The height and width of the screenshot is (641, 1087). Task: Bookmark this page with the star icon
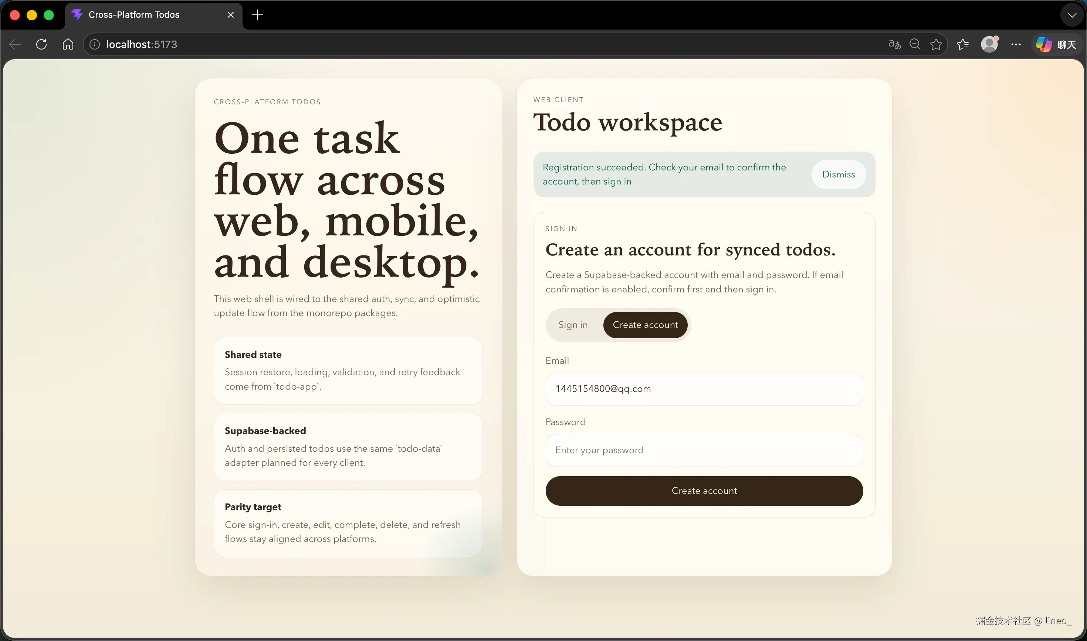coord(936,44)
